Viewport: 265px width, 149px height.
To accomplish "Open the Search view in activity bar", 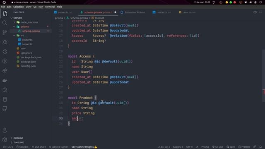I will coord(5,23).
